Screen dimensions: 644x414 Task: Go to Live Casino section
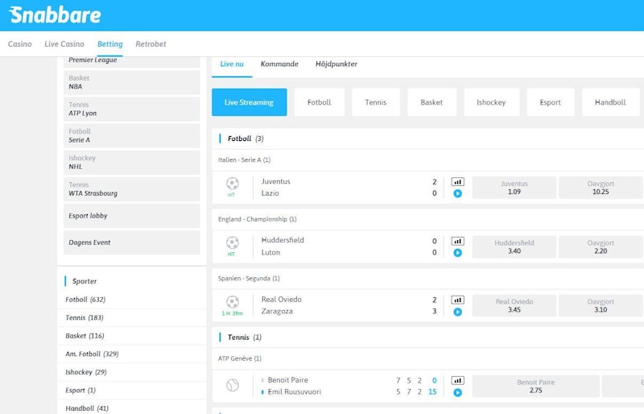tap(64, 44)
